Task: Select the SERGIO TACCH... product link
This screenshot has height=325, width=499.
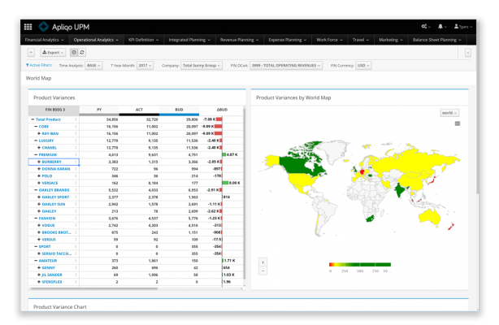Action: tap(56, 253)
